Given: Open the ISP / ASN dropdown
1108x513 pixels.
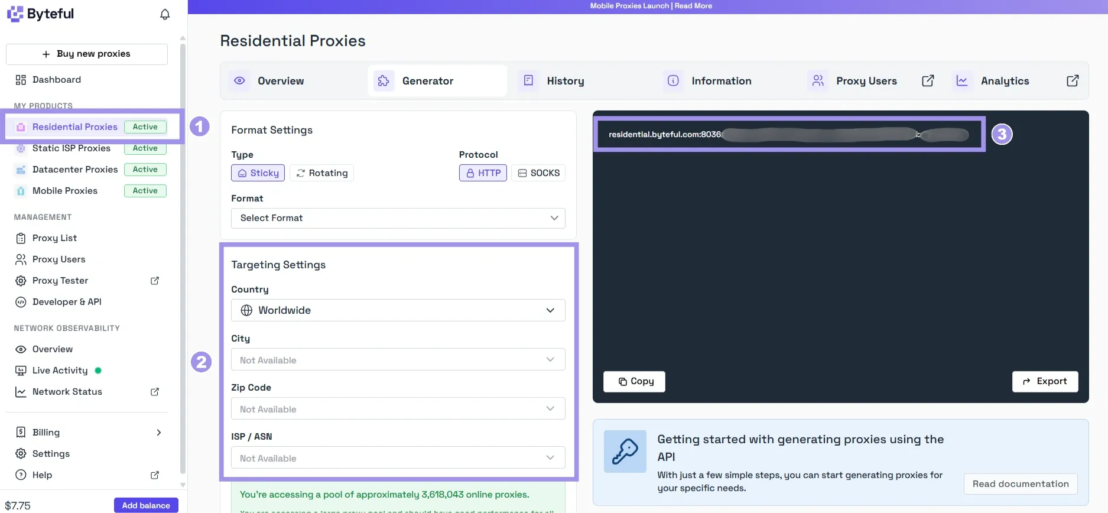Looking at the screenshot, I should click(398, 457).
